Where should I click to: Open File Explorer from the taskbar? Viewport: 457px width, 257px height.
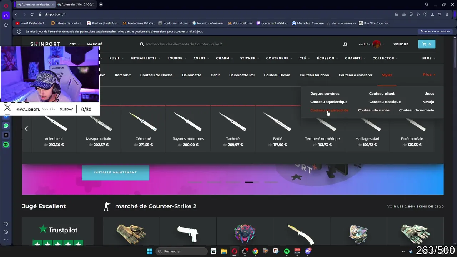point(224,251)
